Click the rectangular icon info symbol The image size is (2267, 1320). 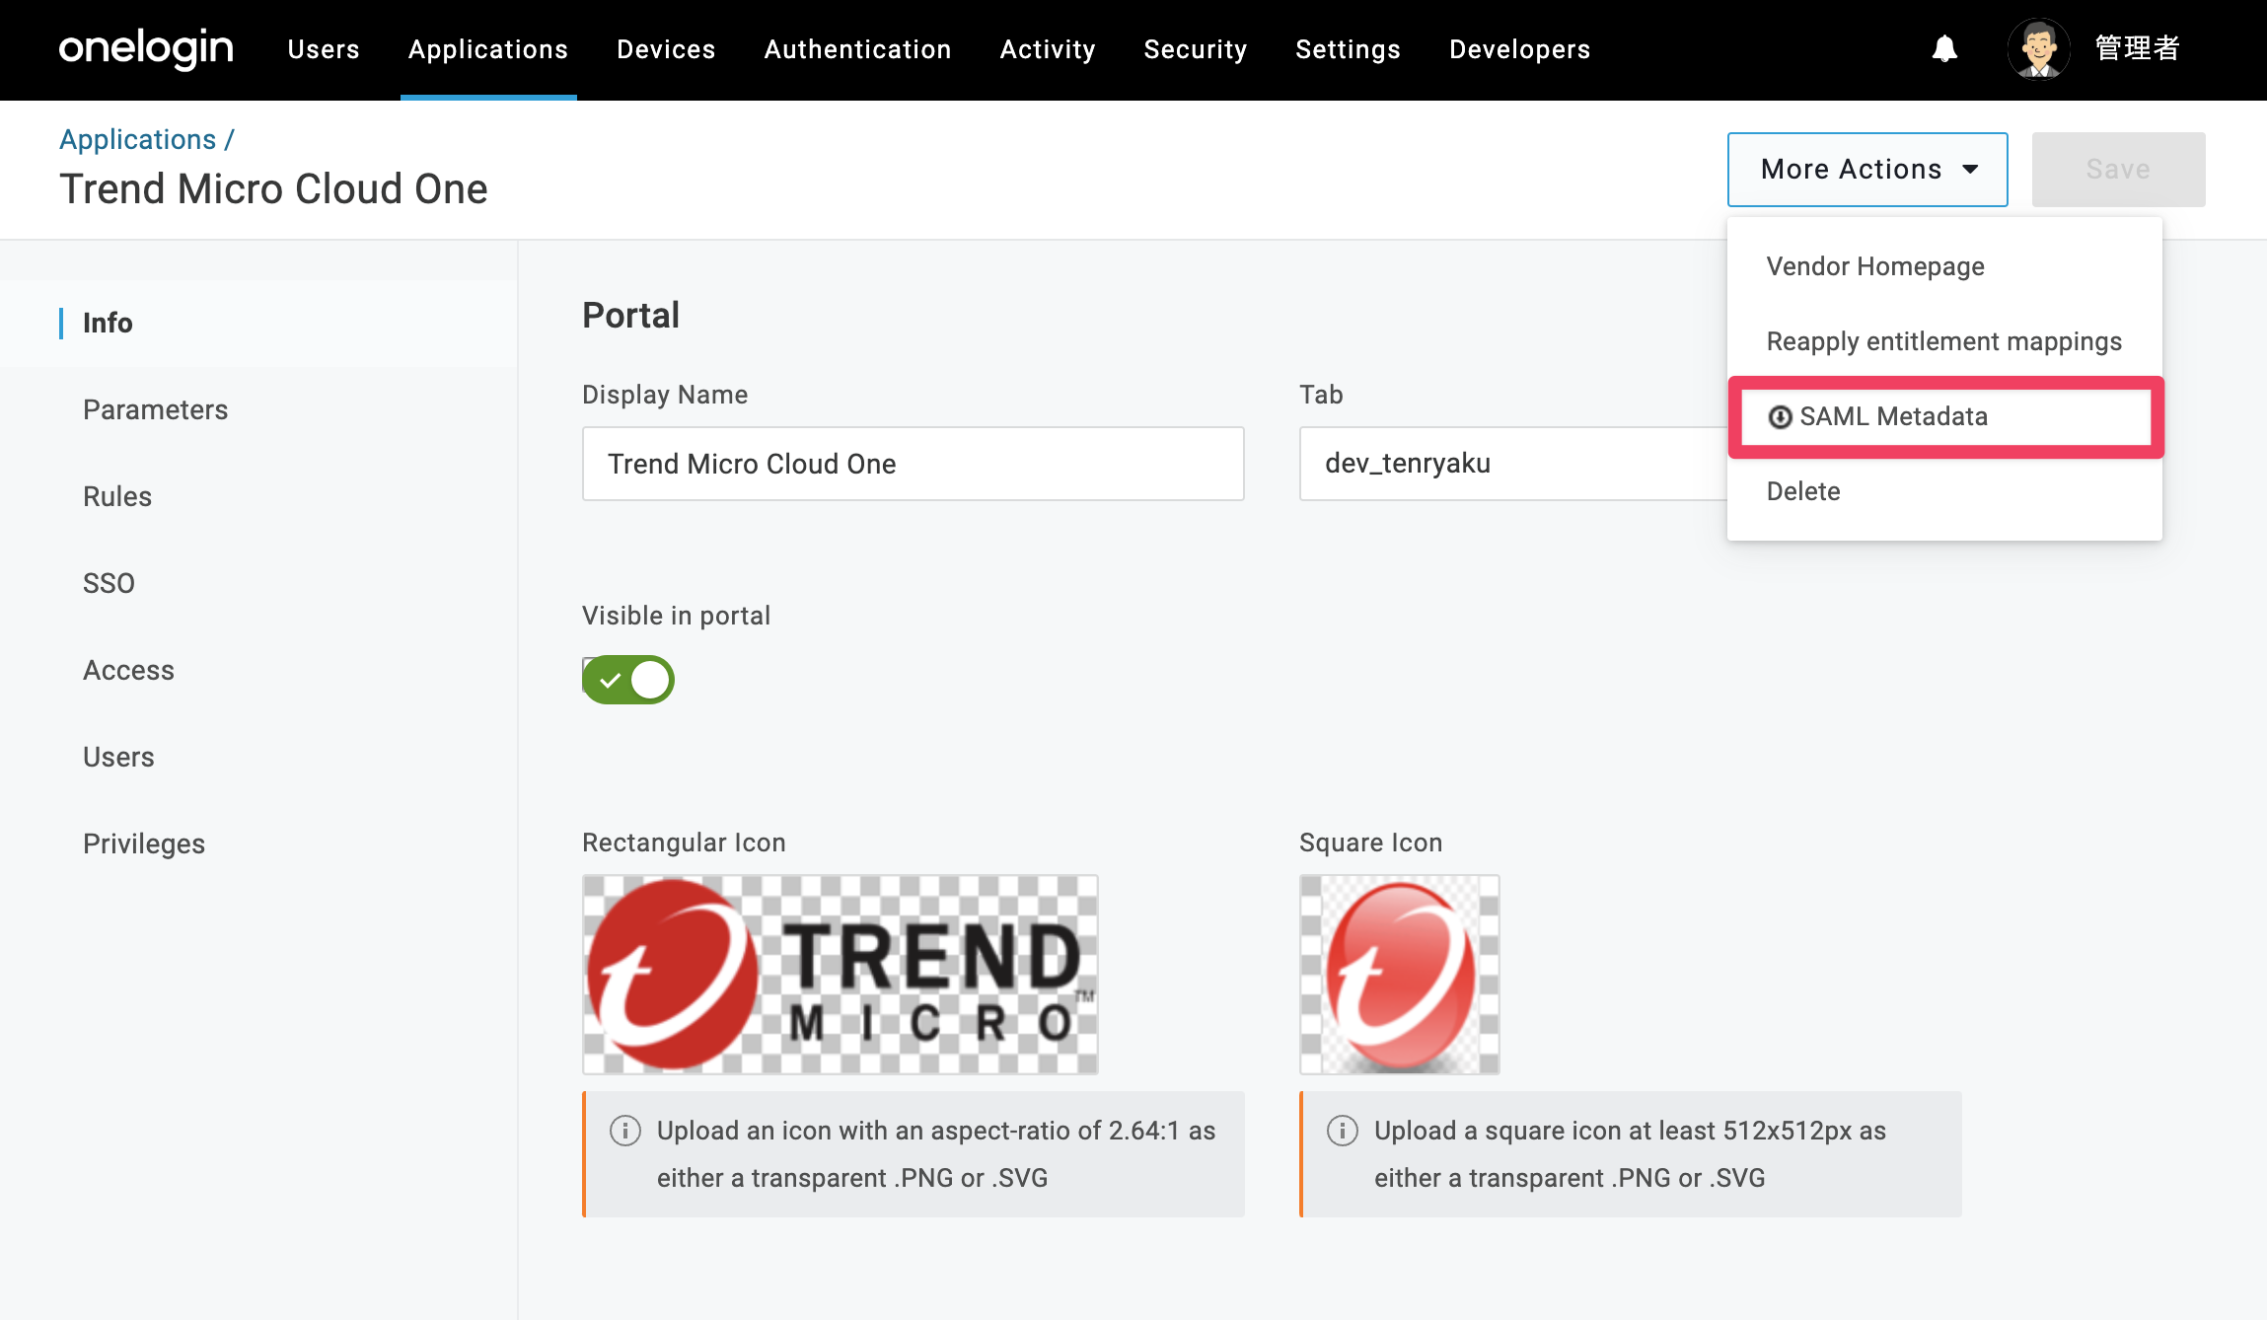tap(625, 1131)
